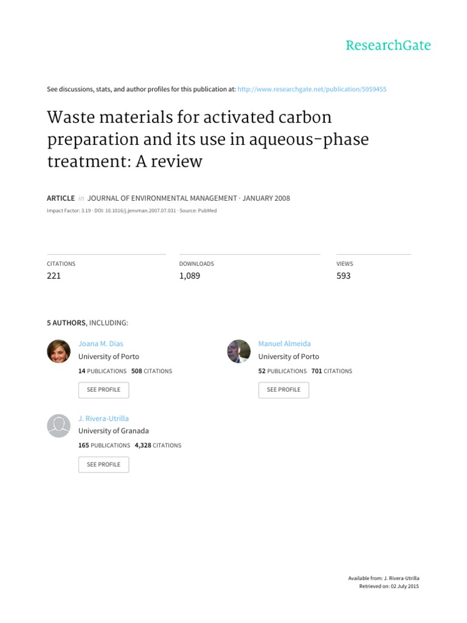Click 165 Publications under J. Rivera-Utrilla
Screen dimensions: 467x623
click(x=104, y=445)
